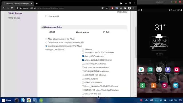Open terminal from the taskbar
This screenshot has height=103, width=183.
[x=17, y=100]
